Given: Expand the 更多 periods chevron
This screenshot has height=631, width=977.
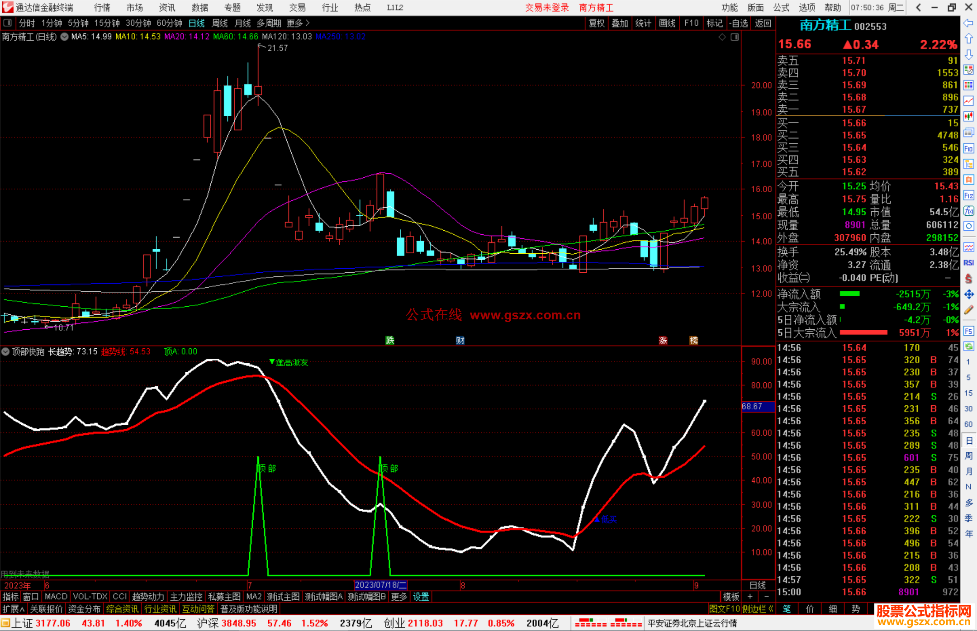Looking at the screenshot, I should click(x=308, y=23).
